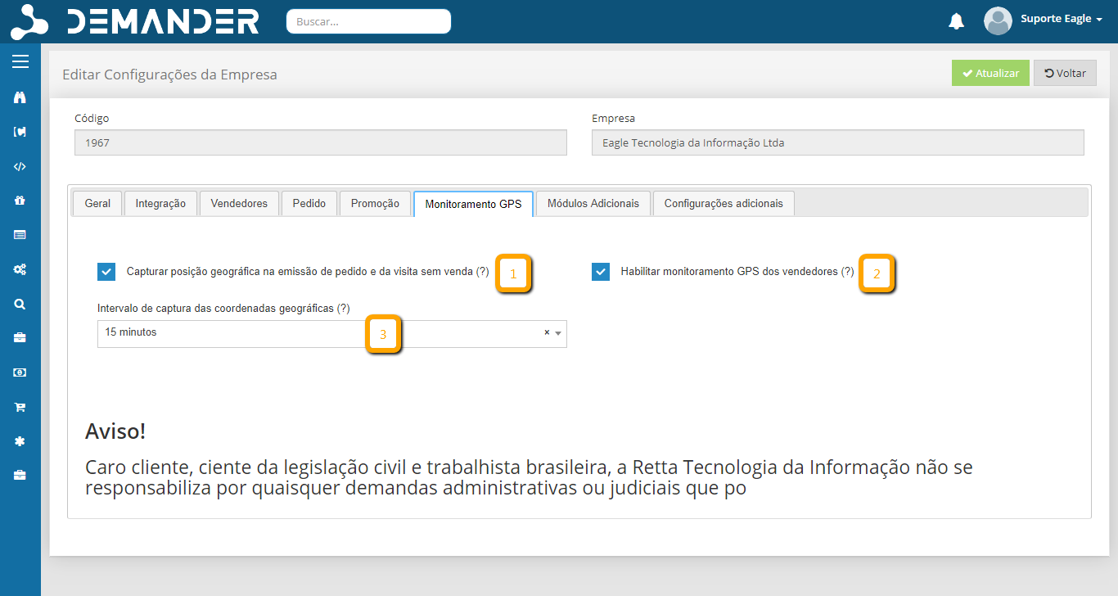Click the Demander logo
Screen dimensions: 1118x596
coord(135,22)
